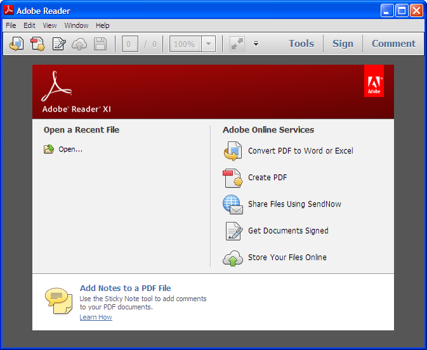The height and width of the screenshot is (350, 427).
Task: Click the Store Your Files Online cloud icon
Action: [232, 258]
